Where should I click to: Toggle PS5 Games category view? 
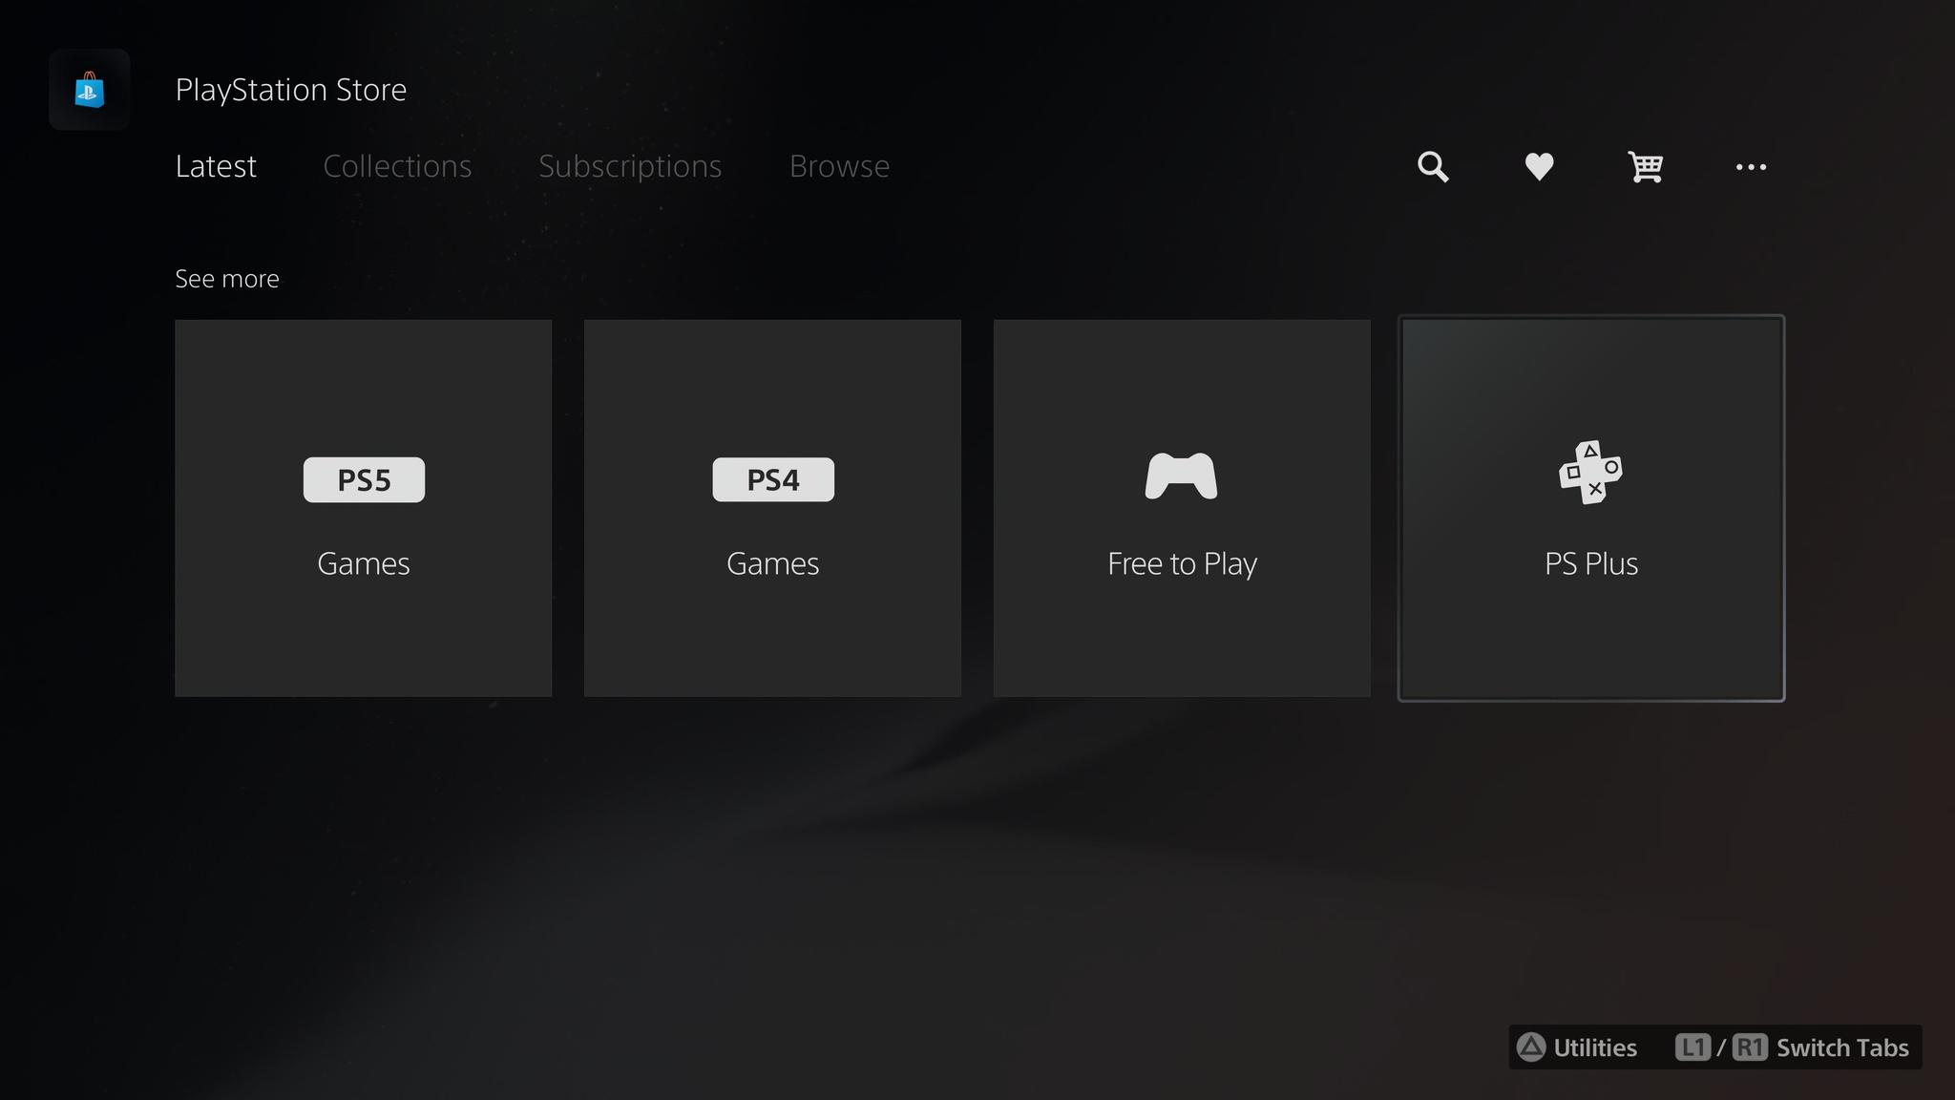[363, 508]
